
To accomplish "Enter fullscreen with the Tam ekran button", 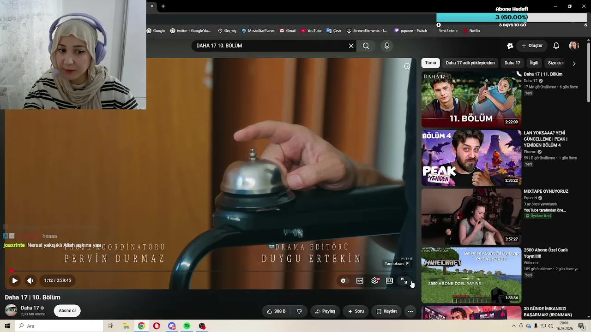I will [404, 280].
